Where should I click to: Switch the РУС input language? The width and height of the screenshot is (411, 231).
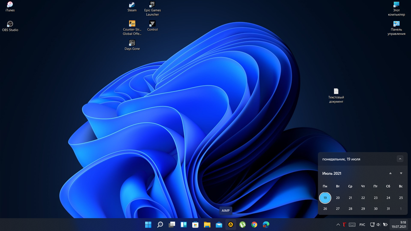(x=362, y=225)
